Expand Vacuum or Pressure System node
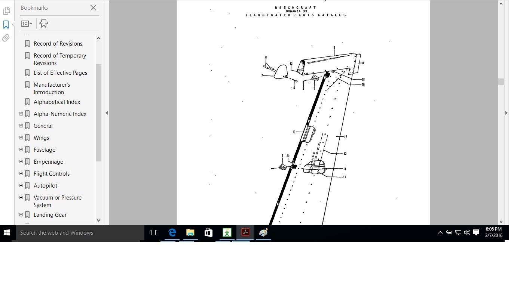The image size is (511, 287). pos(21,198)
